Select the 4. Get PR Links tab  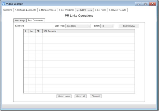(85, 10)
